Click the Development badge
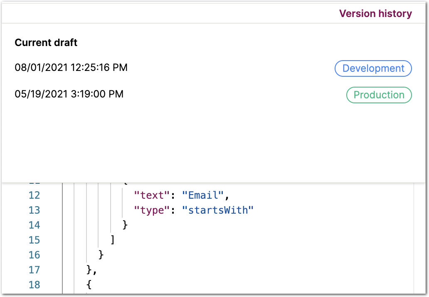The height and width of the screenshot is (297, 429). tap(373, 68)
